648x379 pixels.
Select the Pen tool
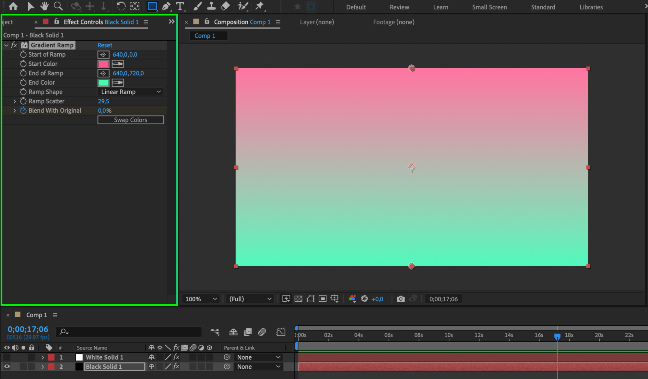click(x=166, y=6)
